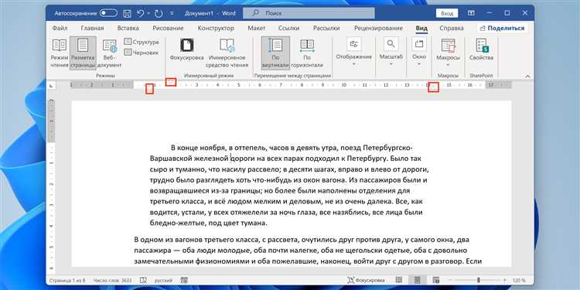Click the Redo icon in title bar
This screenshot has height=290, width=580.
pyautogui.click(x=159, y=14)
